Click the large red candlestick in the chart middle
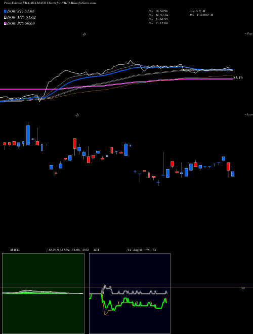Viewport: 253px width, 334px height. [x=74, y=143]
